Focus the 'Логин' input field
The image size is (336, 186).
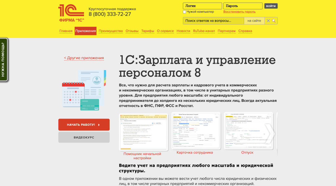[x=202, y=6]
